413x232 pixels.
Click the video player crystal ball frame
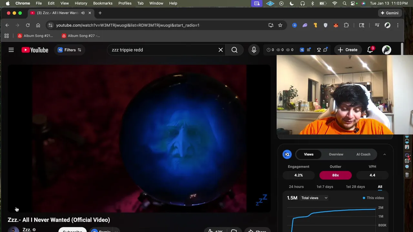point(139,138)
